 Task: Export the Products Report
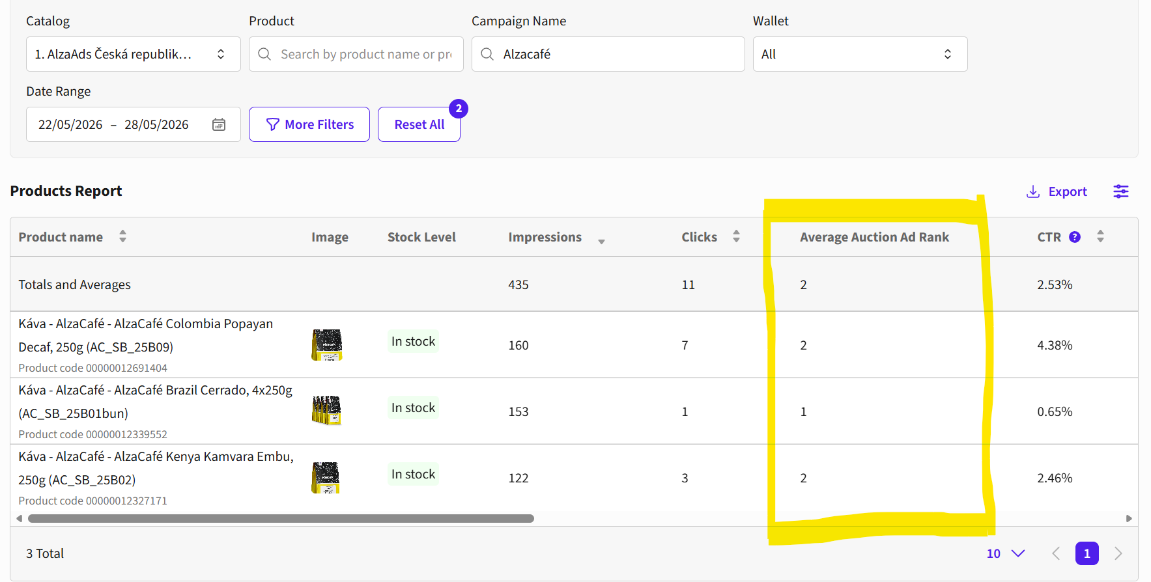[x=1057, y=191]
